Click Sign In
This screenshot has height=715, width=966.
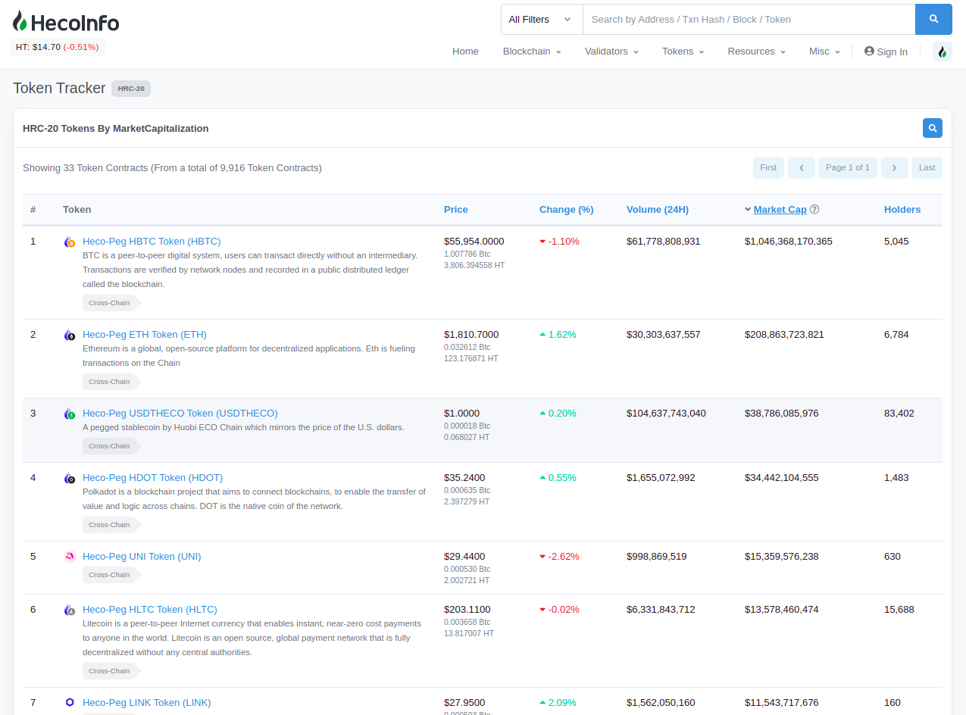[x=886, y=52]
